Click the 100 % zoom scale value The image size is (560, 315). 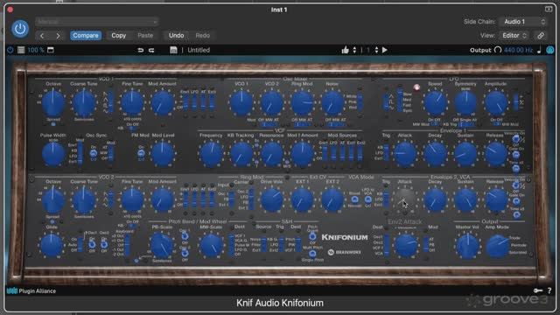pyautogui.click(x=36, y=50)
